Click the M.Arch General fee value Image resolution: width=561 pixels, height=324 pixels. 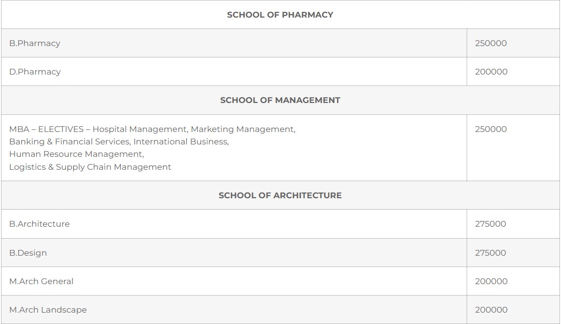(x=491, y=282)
